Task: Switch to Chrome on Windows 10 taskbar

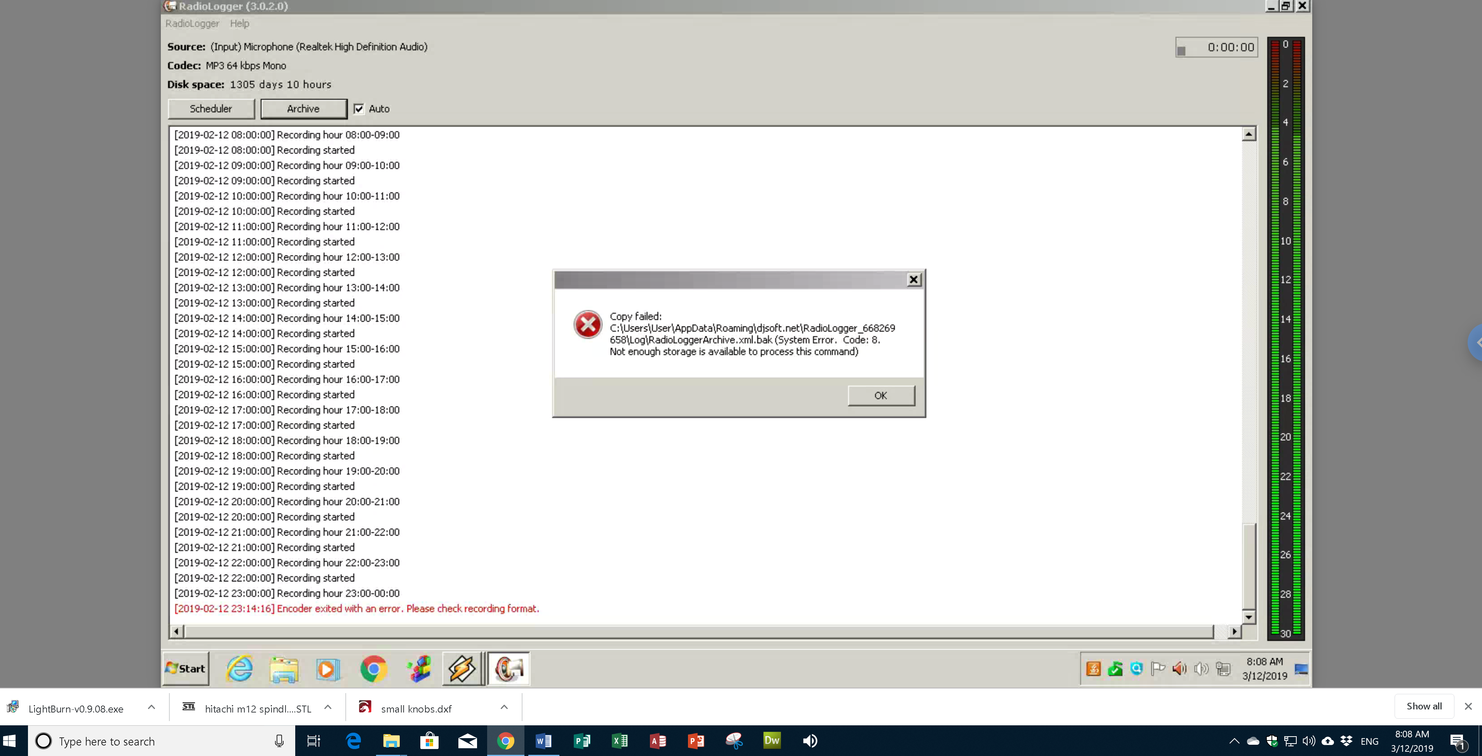Action: click(x=505, y=741)
